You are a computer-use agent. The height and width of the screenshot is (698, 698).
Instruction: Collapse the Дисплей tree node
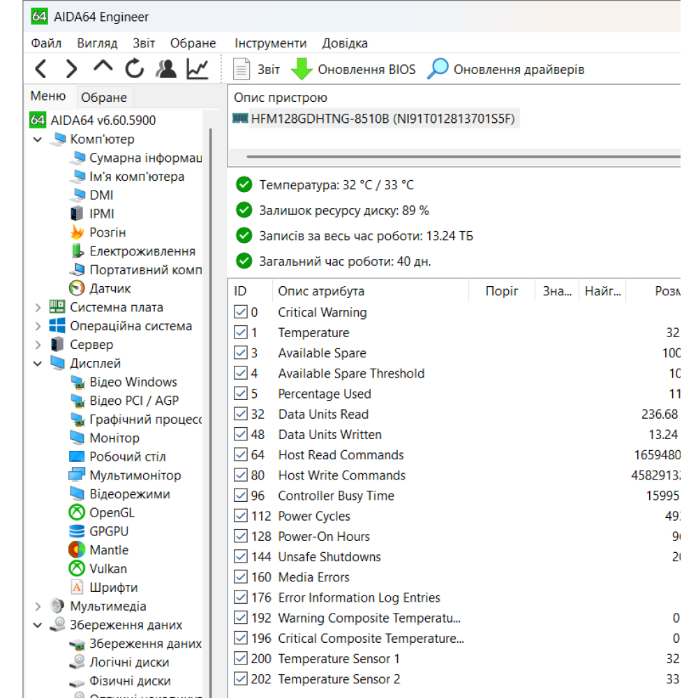[38, 364]
